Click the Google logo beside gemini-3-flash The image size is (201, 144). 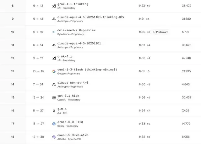coord(54,71)
